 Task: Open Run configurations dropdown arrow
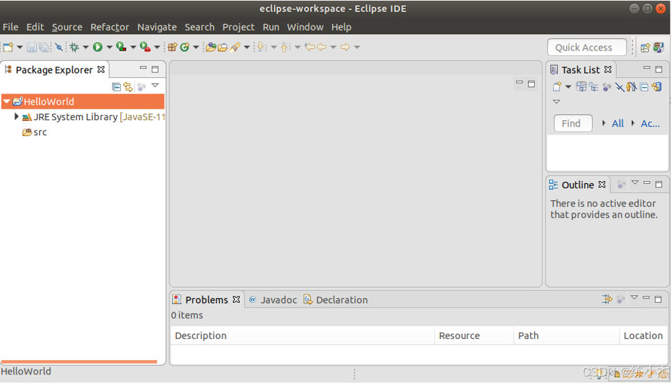[109, 47]
